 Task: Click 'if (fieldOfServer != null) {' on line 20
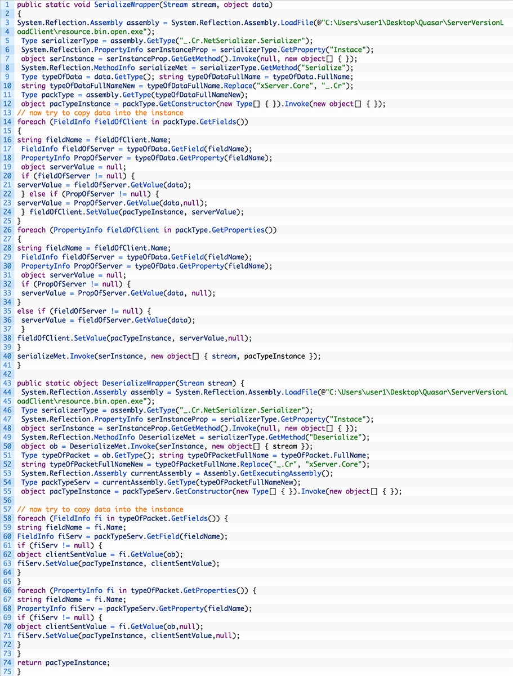pos(78,176)
